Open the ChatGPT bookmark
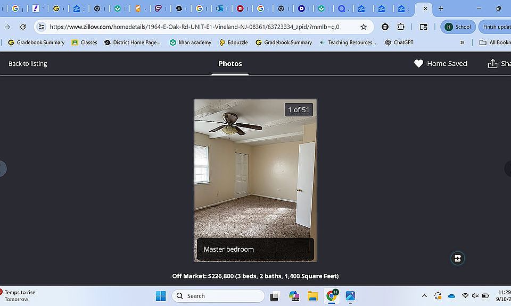Image resolution: width=511 pixels, height=306 pixels. (399, 42)
